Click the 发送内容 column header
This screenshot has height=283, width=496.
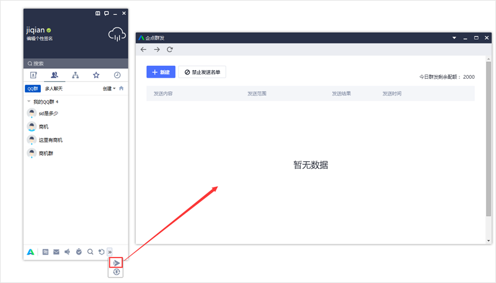point(163,93)
